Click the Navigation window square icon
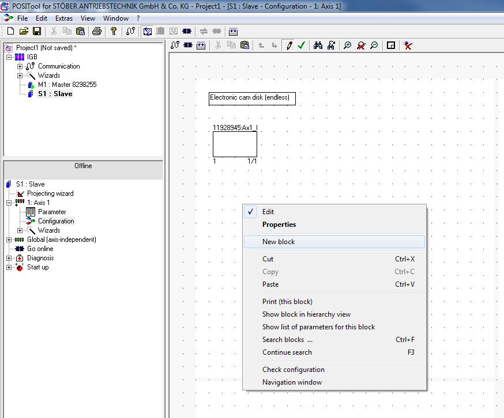The height and width of the screenshot is (418, 504). 391,45
